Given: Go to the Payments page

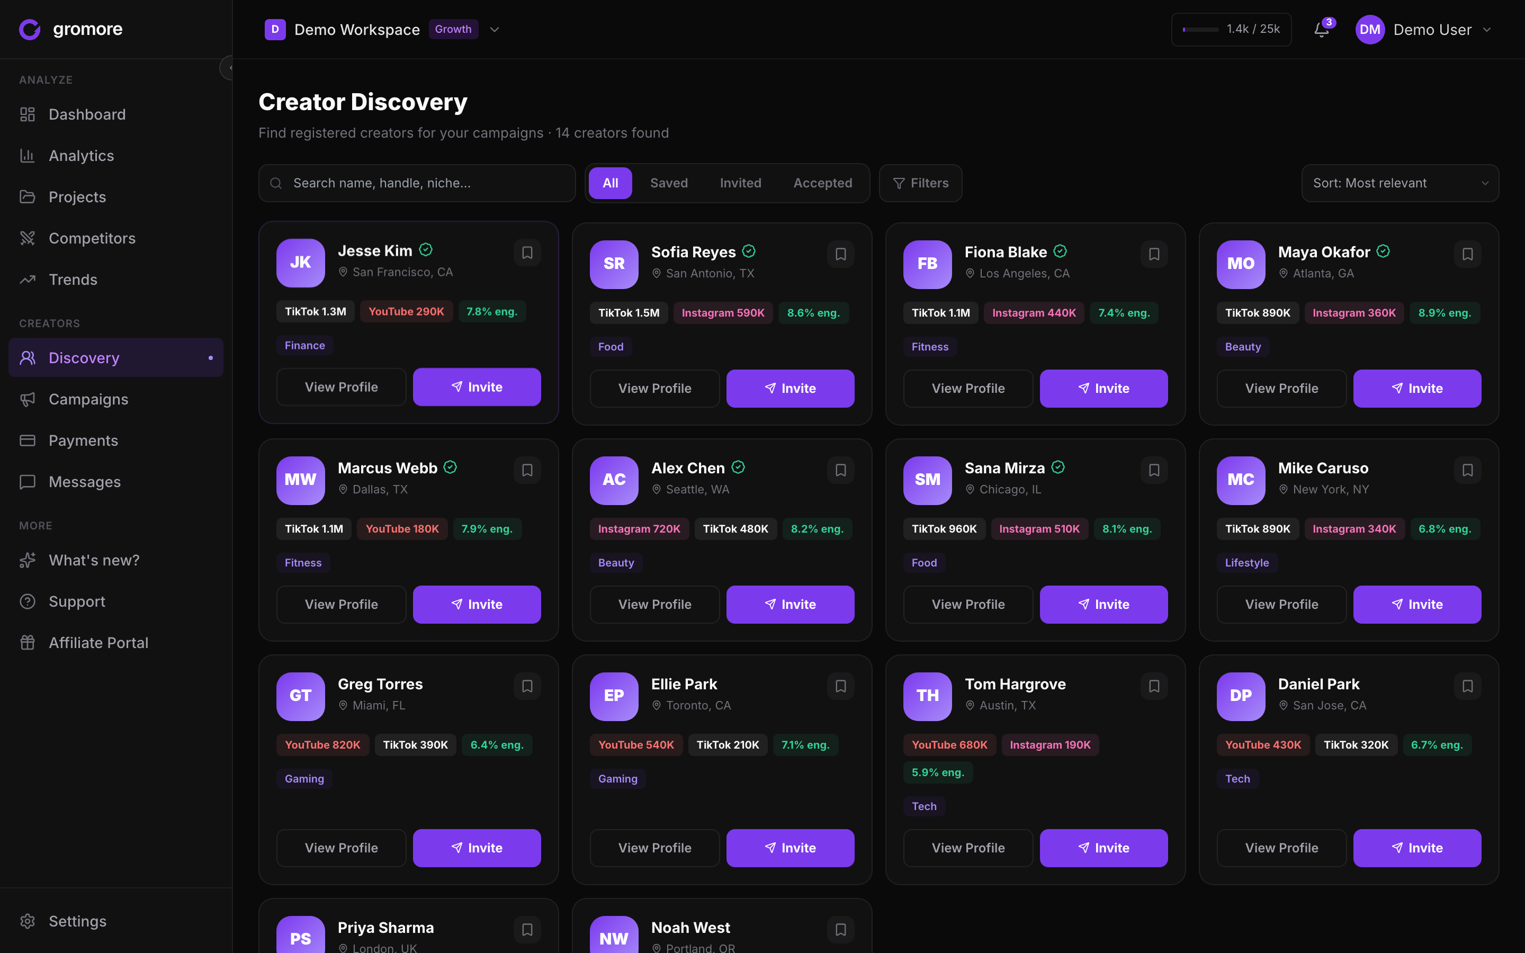Looking at the screenshot, I should (116, 440).
